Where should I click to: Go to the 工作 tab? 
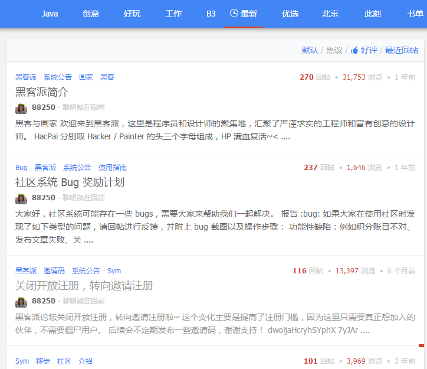pyautogui.click(x=173, y=14)
